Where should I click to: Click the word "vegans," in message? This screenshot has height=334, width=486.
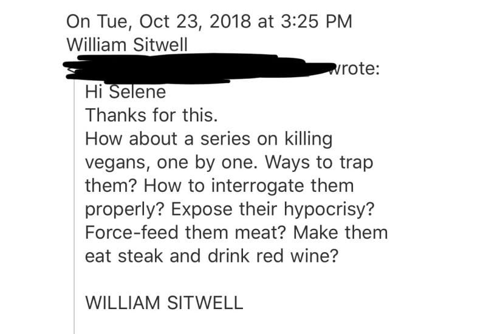tap(118, 163)
